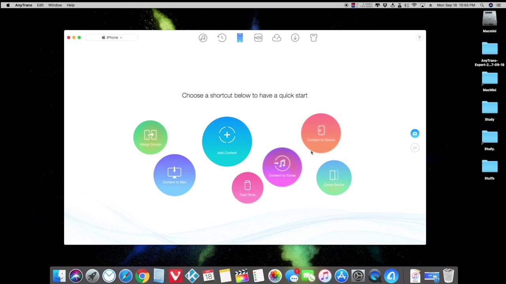
Task: Open the iTunes Backup history clock icon
Action: (x=222, y=38)
